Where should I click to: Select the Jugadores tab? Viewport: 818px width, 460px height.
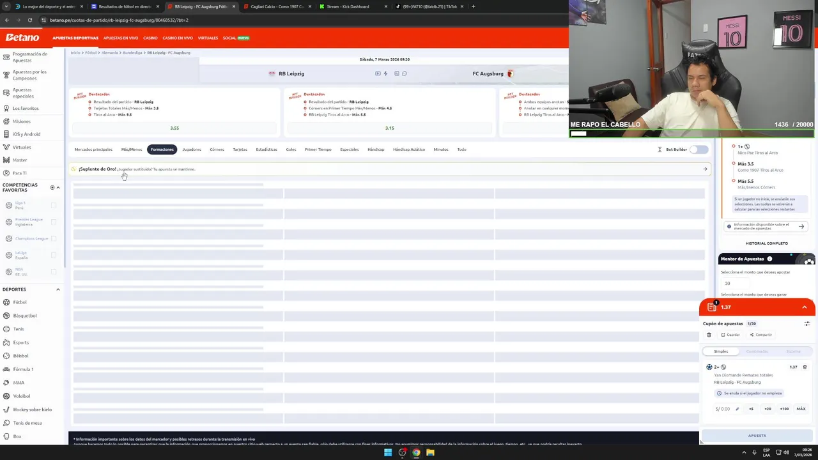point(192,149)
